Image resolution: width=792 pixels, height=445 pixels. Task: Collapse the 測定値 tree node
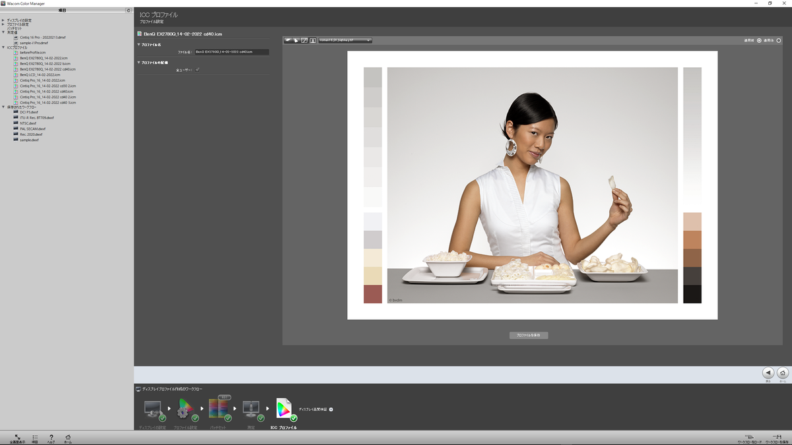click(3, 32)
